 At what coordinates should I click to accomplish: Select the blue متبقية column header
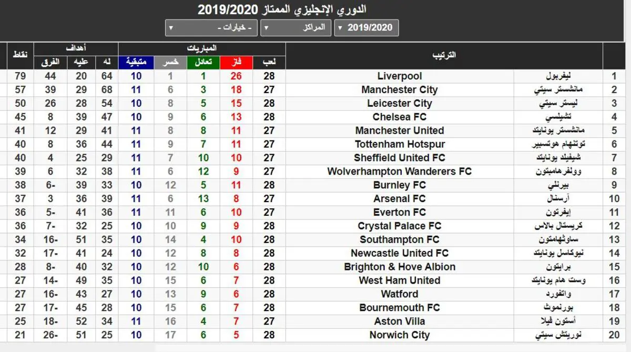pyautogui.click(x=136, y=62)
